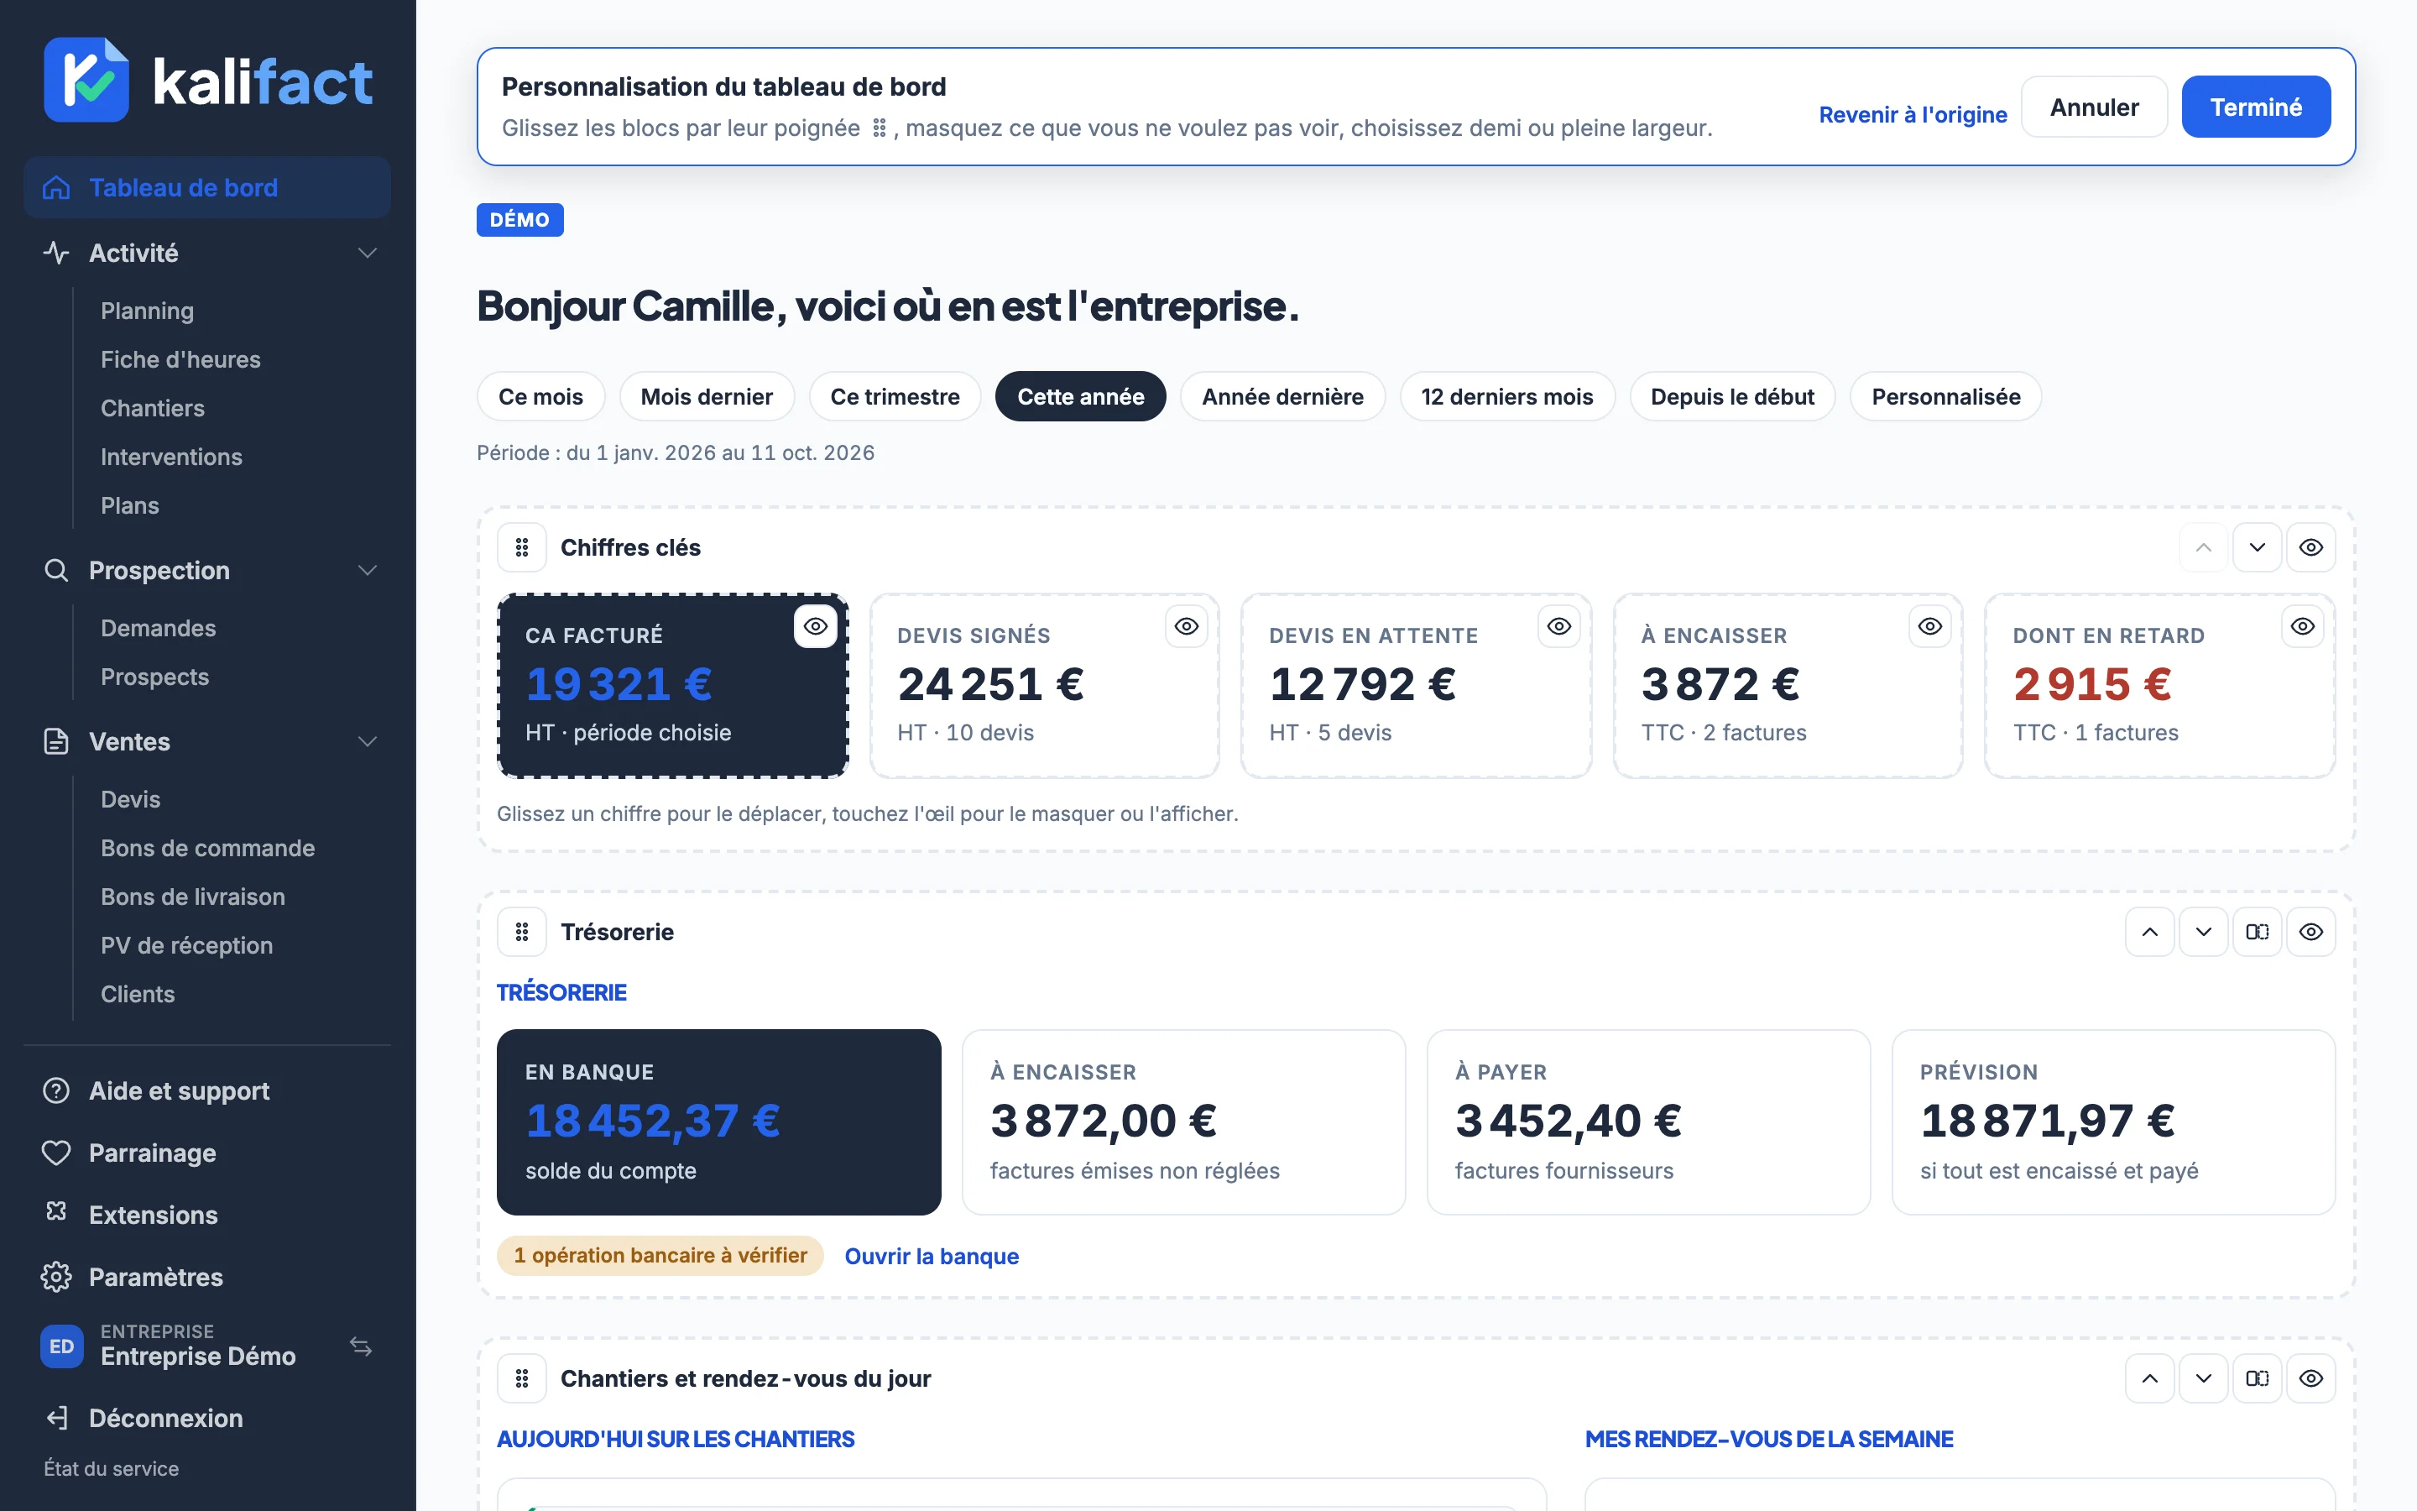The image size is (2417, 1511).
Task: Hide the Devis en attente figure
Action: click(x=1559, y=626)
